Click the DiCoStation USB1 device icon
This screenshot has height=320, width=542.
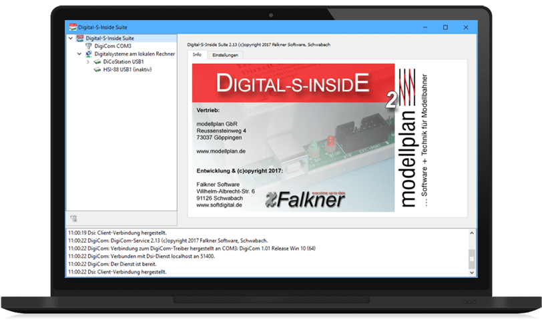click(x=97, y=62)
